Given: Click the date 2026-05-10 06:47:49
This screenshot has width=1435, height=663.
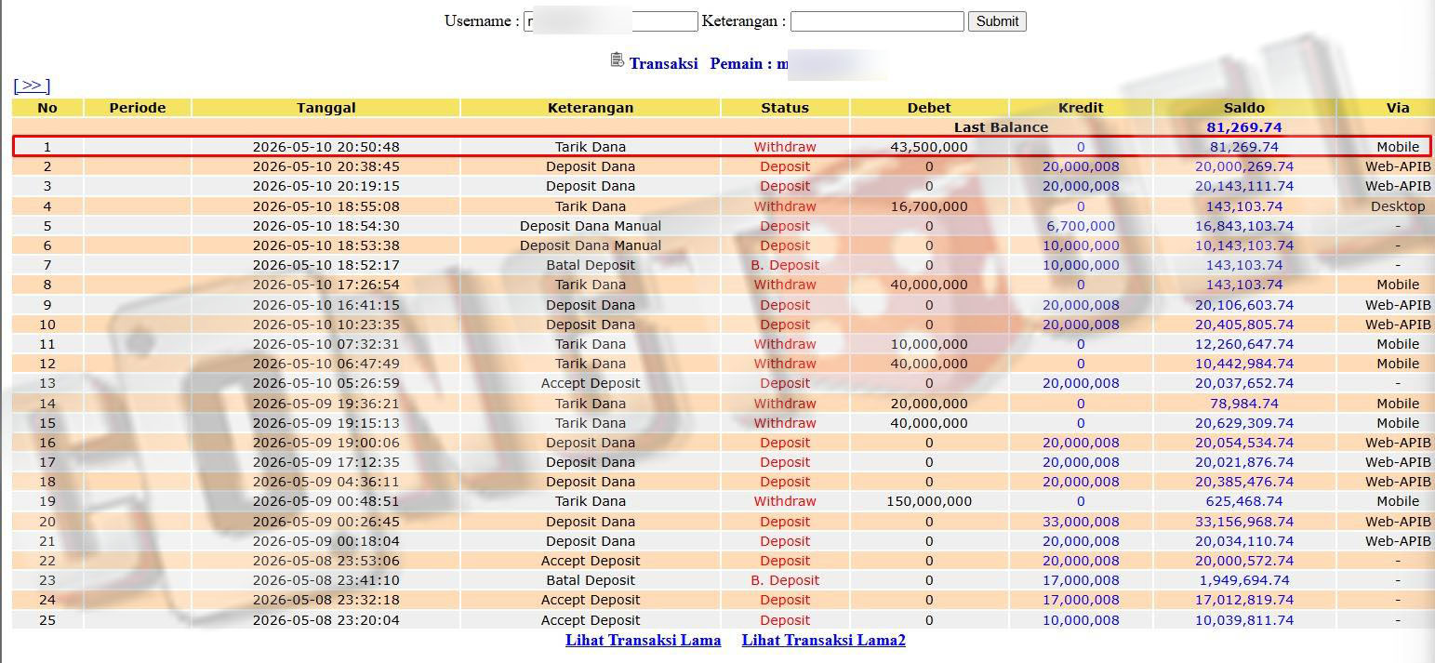Looking at the screenshot, I should click(326, 364).
